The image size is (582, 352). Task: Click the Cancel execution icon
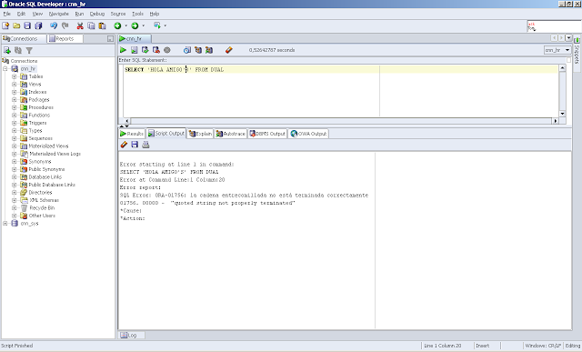167,50
